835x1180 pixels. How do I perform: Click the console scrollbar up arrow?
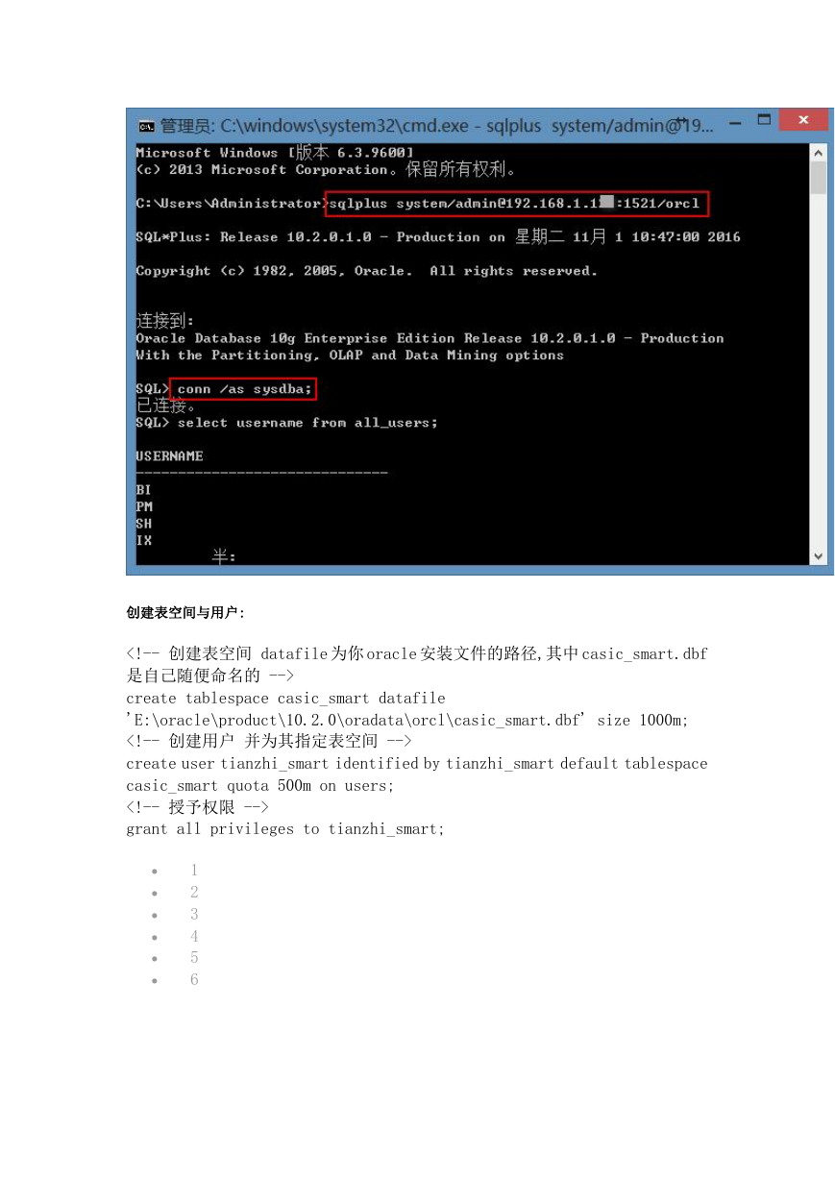coord(819,152)
